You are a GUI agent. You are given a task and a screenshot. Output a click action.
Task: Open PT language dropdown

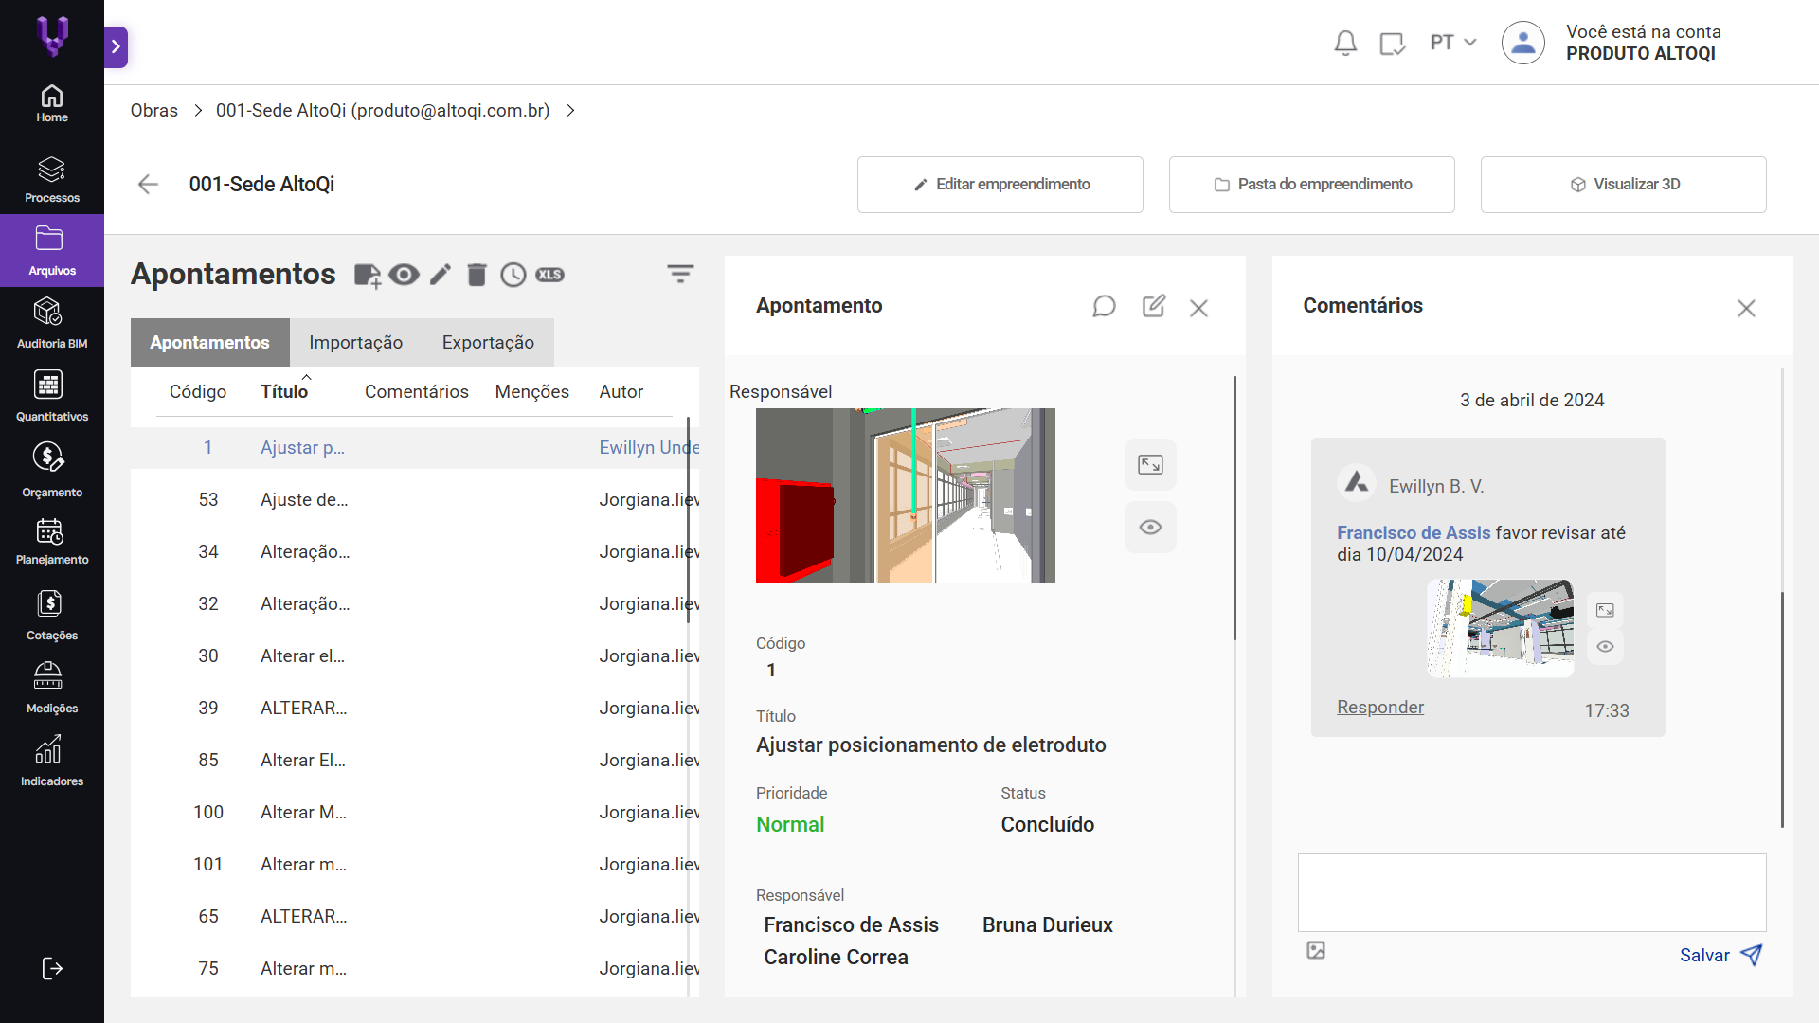(x=1453, y=43)
